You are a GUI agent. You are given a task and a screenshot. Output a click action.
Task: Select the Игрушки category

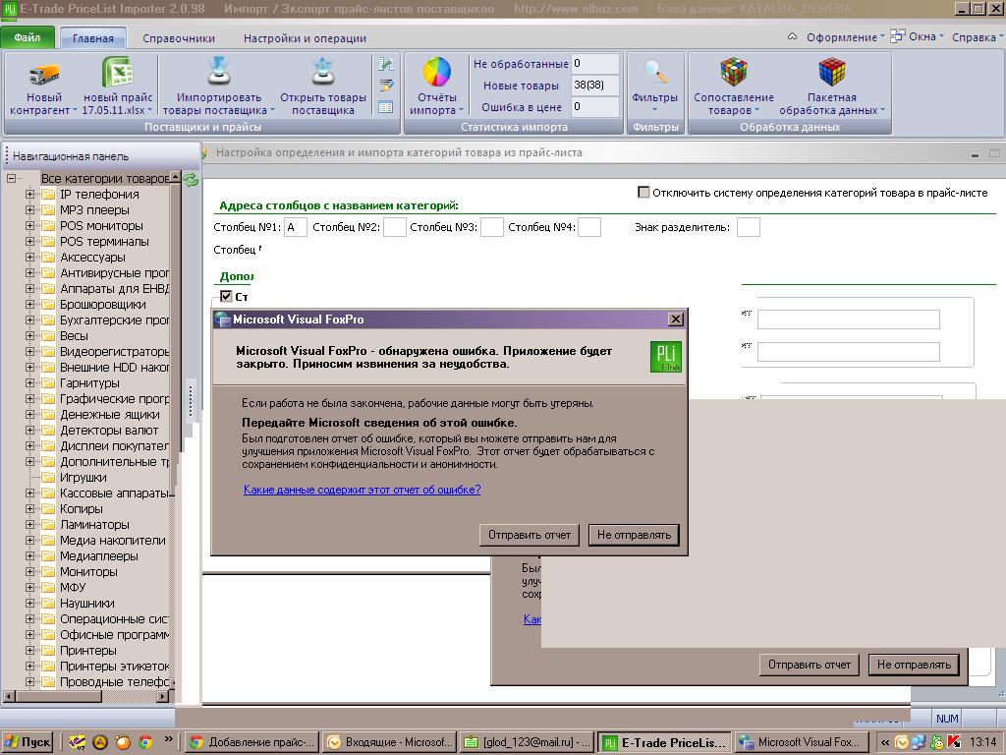pyautogui.click(x=84, y=477)
